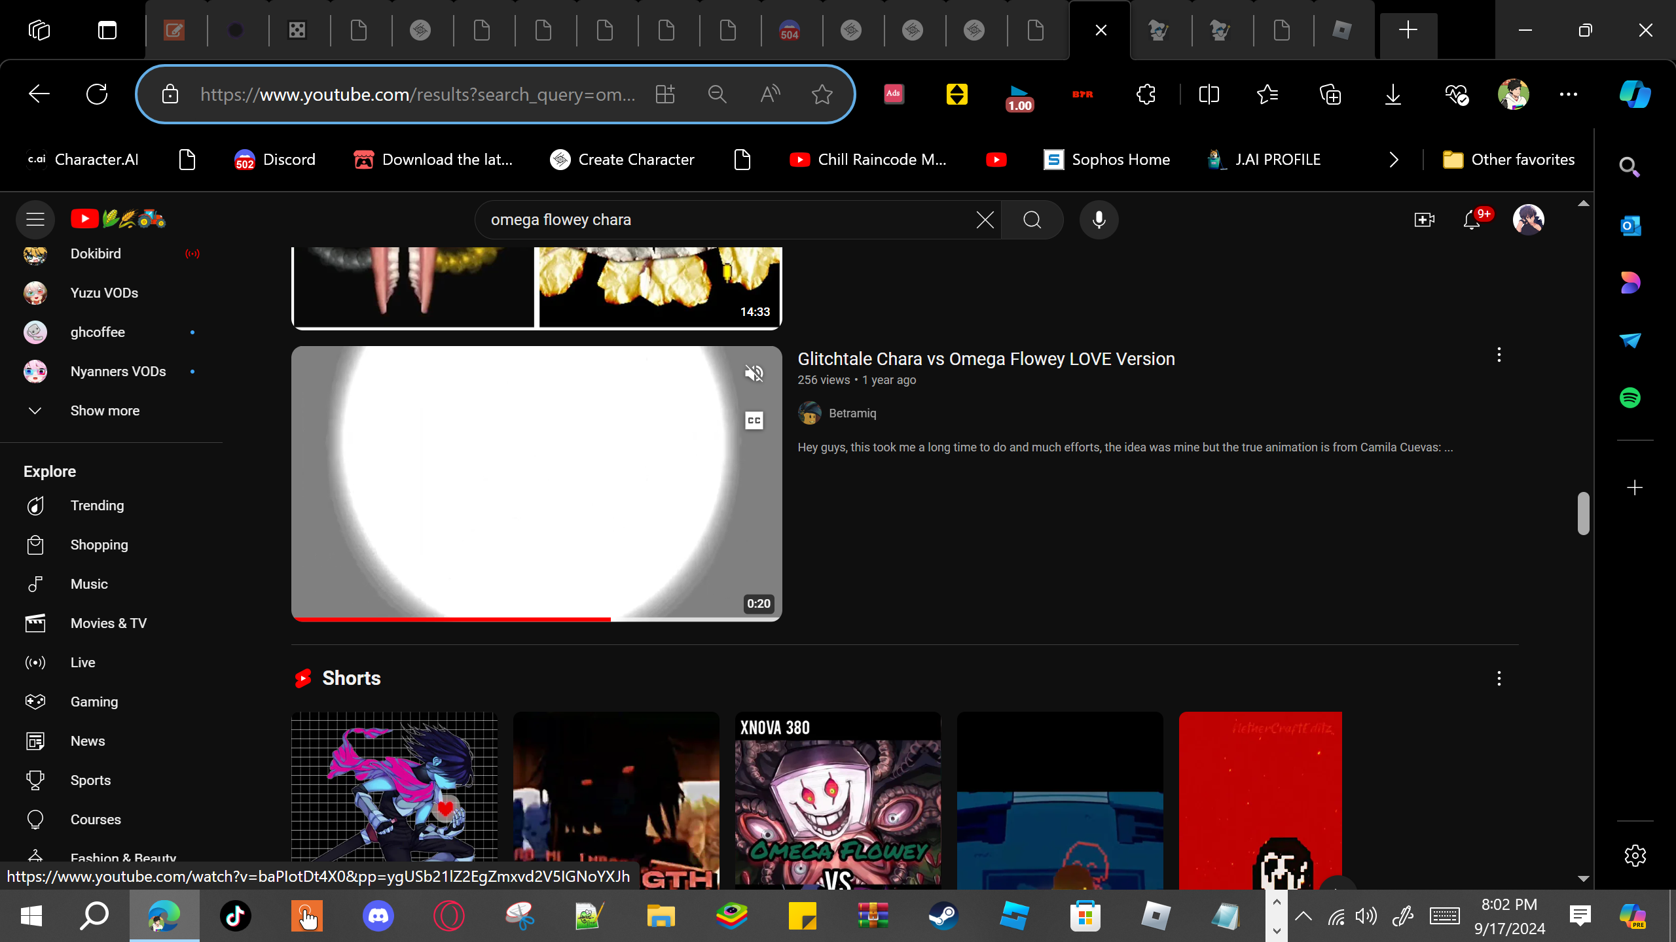The width and height of the screenshot is (1676, 942).
Task: Select Trending in Explore section
Action: (x=97, y=506)
